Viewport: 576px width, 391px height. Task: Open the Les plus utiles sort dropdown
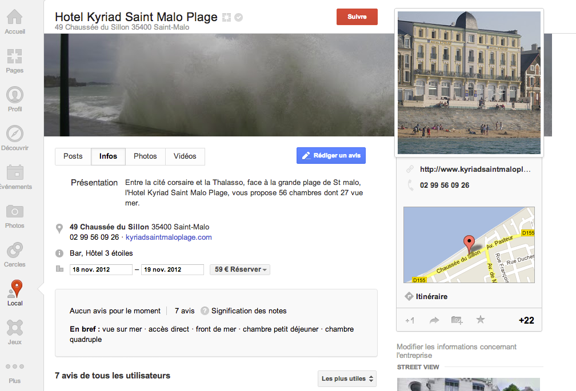[x=347, y=378]
